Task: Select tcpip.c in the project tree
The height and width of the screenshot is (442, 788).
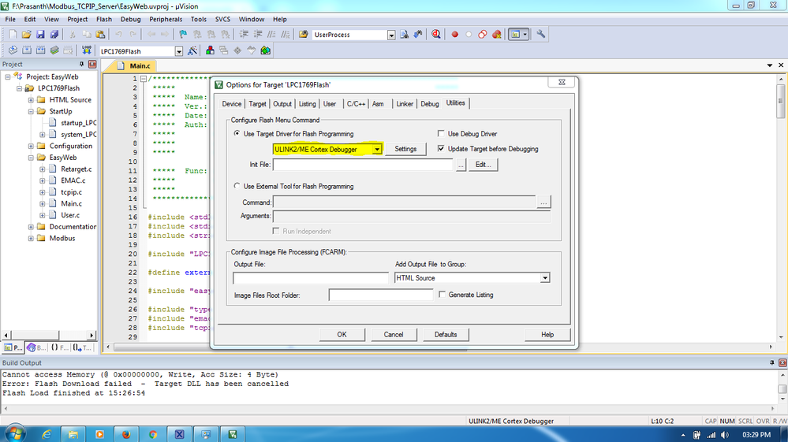Action: tap(71, 192)
